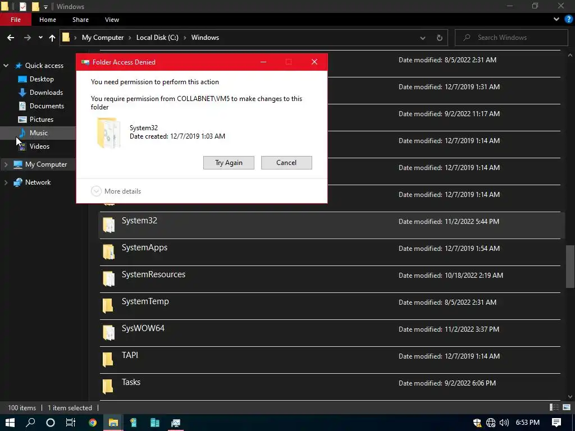Open the address bar history dropdown

(x=422, y=38)
